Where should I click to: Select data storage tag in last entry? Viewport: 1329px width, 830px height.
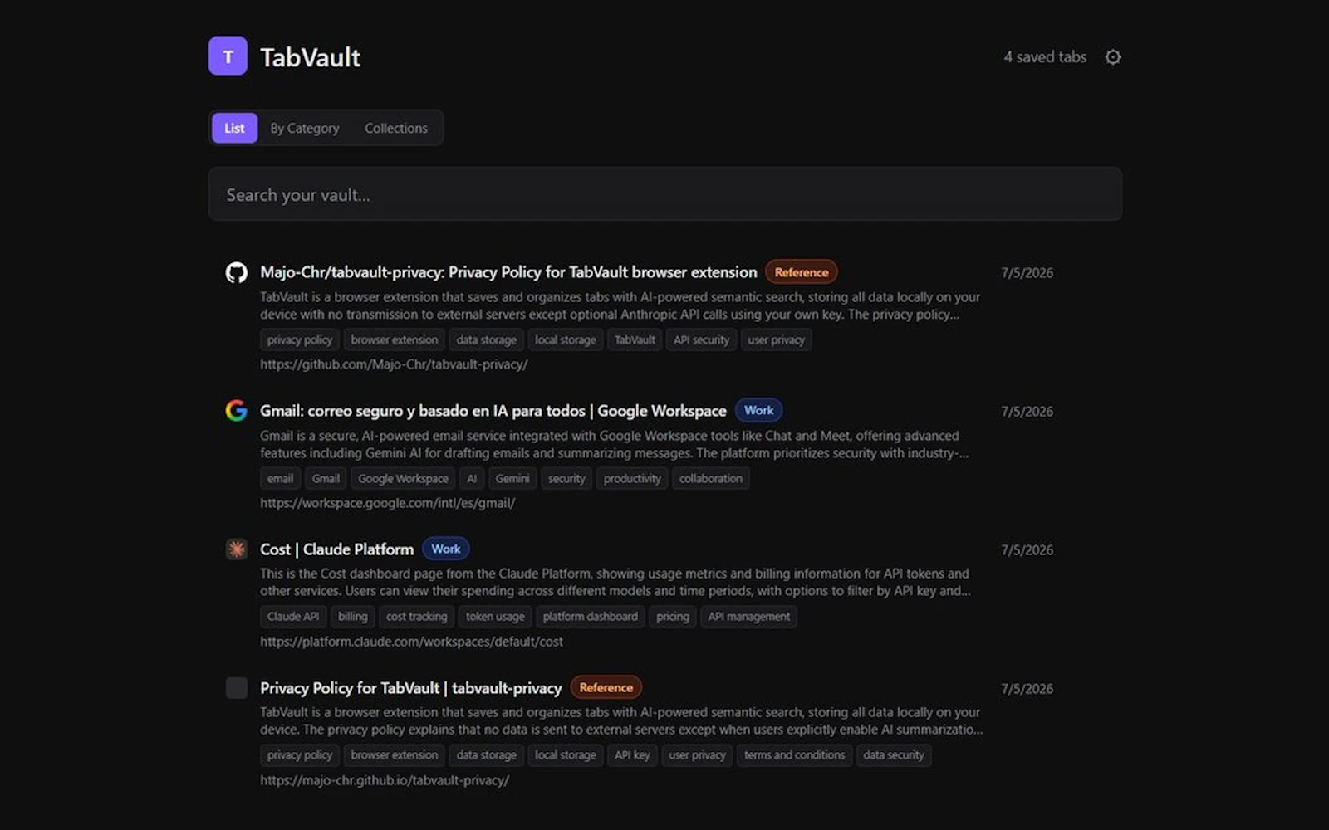point(486,755)
